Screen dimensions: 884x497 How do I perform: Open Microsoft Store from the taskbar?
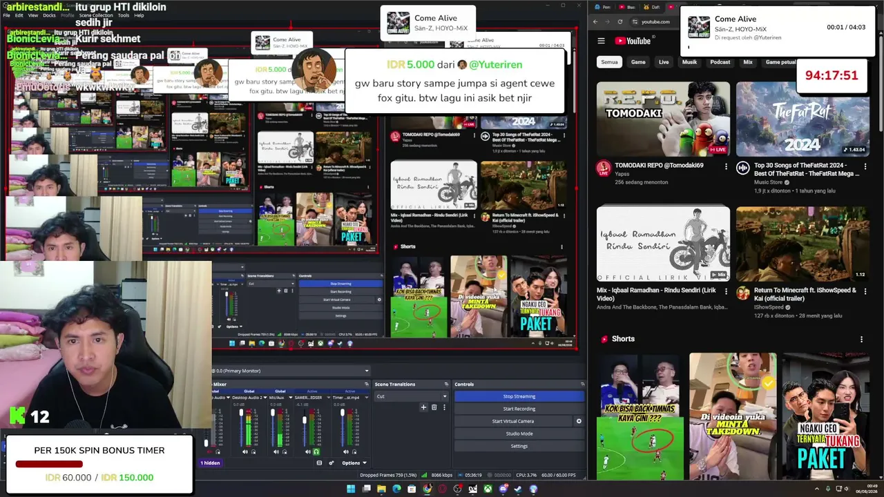pyautogui.click(x=412, y=489)
